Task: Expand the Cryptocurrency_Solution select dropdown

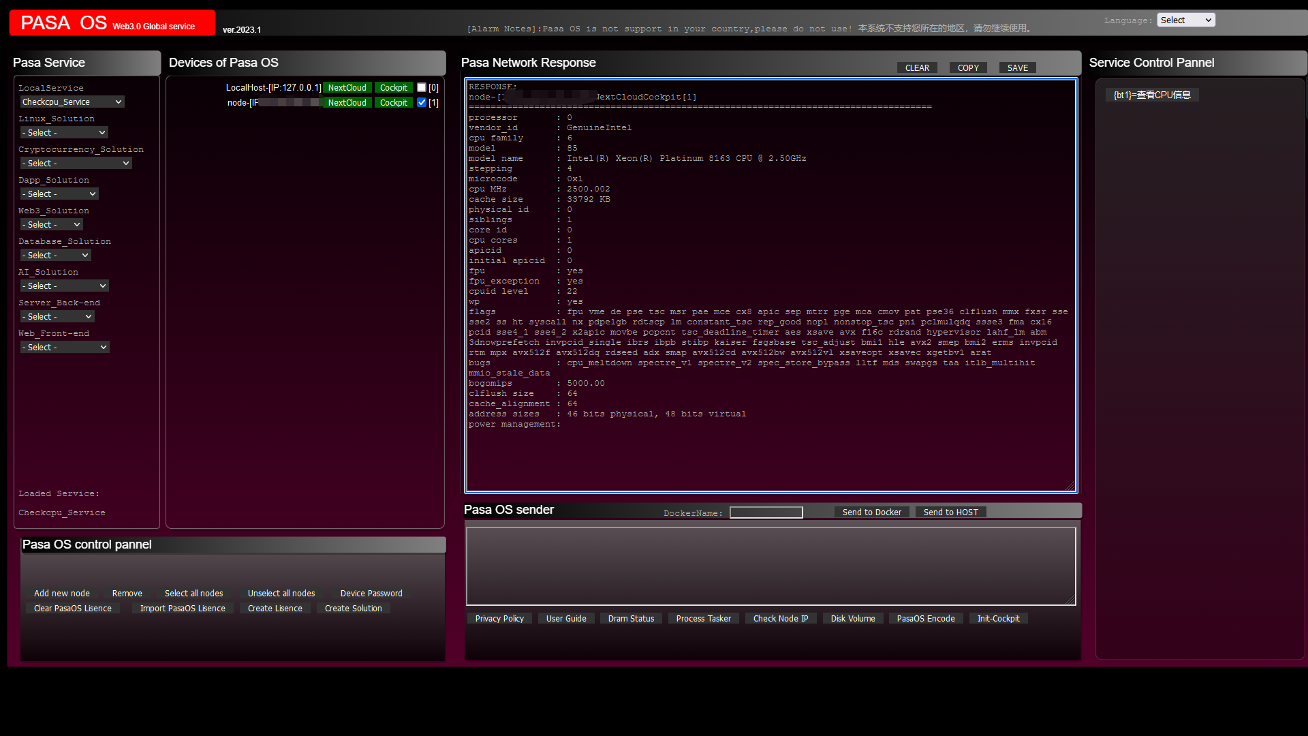Action: 76,163
